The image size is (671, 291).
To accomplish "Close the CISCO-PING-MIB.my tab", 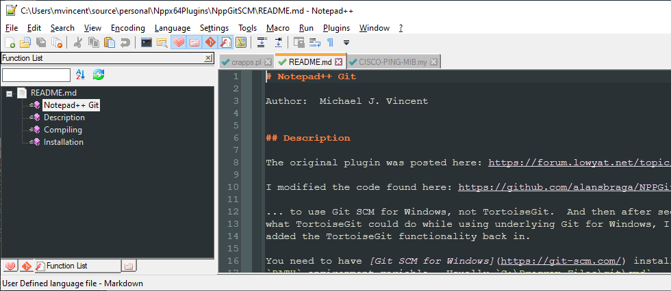I will (x=434, y=62).
